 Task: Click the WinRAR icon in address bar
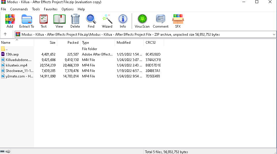coord(18,34)
